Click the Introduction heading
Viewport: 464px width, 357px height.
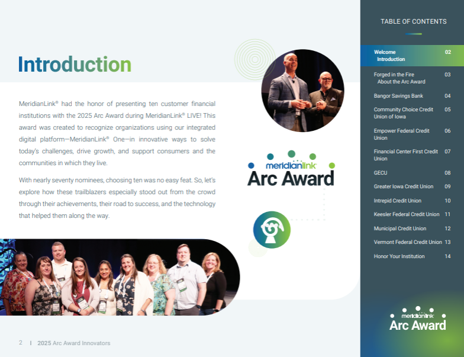click(x=75, y=64)
